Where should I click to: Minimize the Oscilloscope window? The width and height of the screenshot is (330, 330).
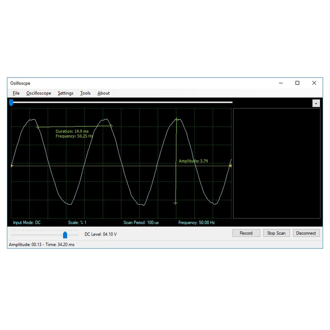click(x=280, y=83)
